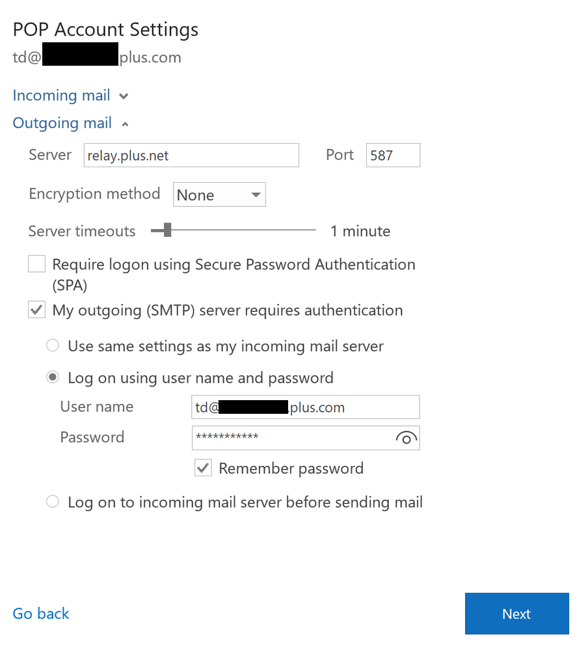Screen dimensions: 586x650
Task: Select Log on to incoming server before sending
Action: (x=53, y=502)
